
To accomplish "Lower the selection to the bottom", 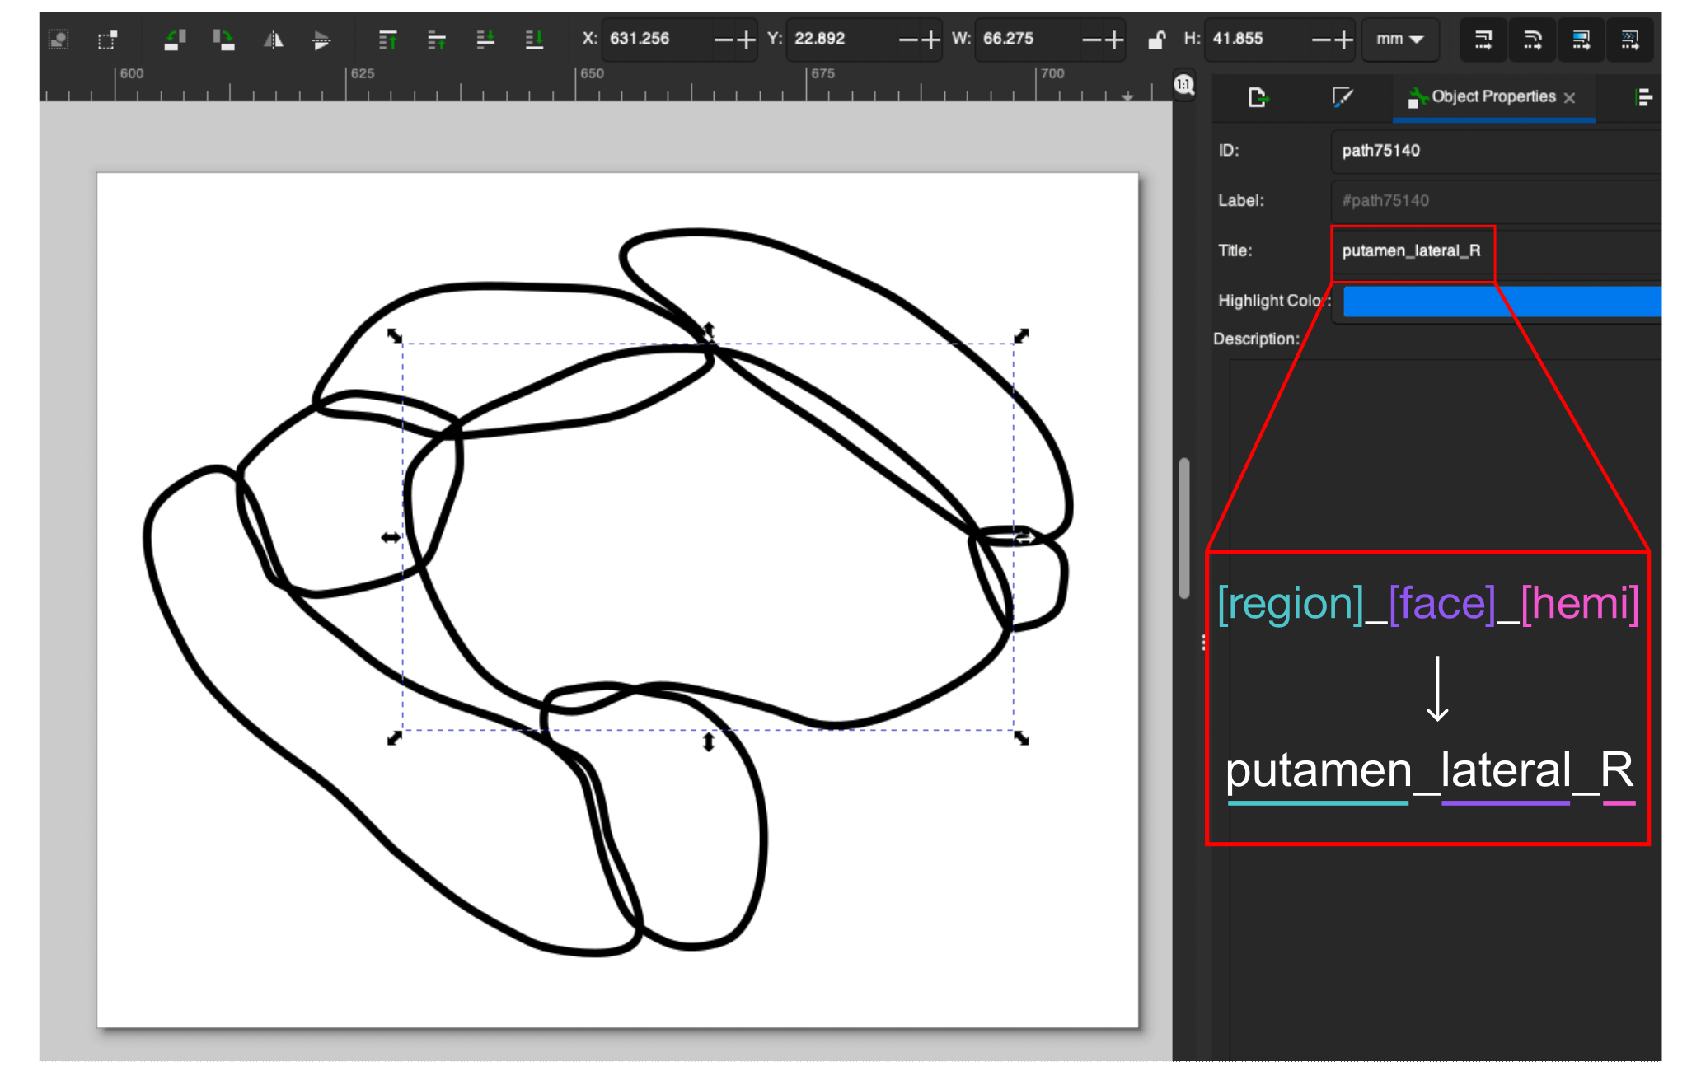I will (533, 40).
